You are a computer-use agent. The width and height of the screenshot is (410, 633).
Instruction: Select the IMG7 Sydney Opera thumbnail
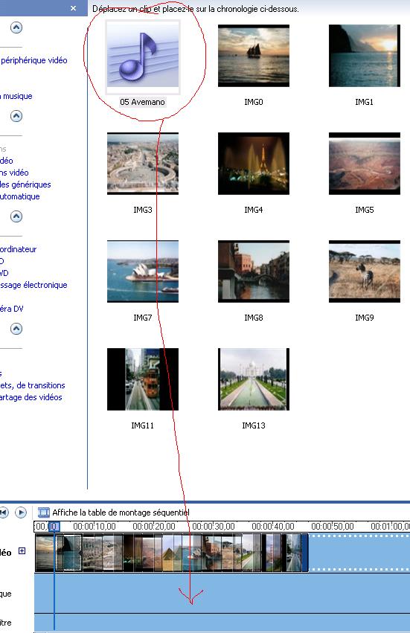pos(143,271)
